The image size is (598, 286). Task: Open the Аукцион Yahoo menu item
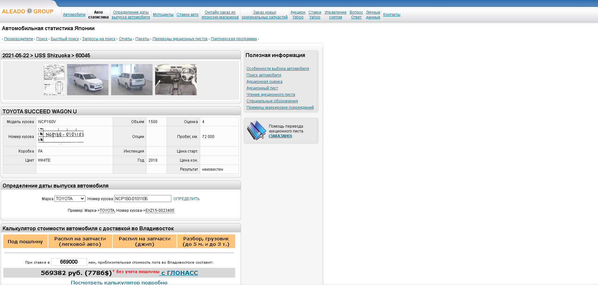(x=298, y=15)
